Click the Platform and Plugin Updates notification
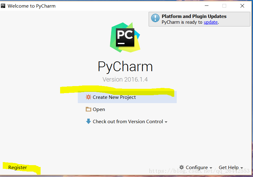This screenshot has width=253, height=177. pyautogui.click(x=199, y=19)
